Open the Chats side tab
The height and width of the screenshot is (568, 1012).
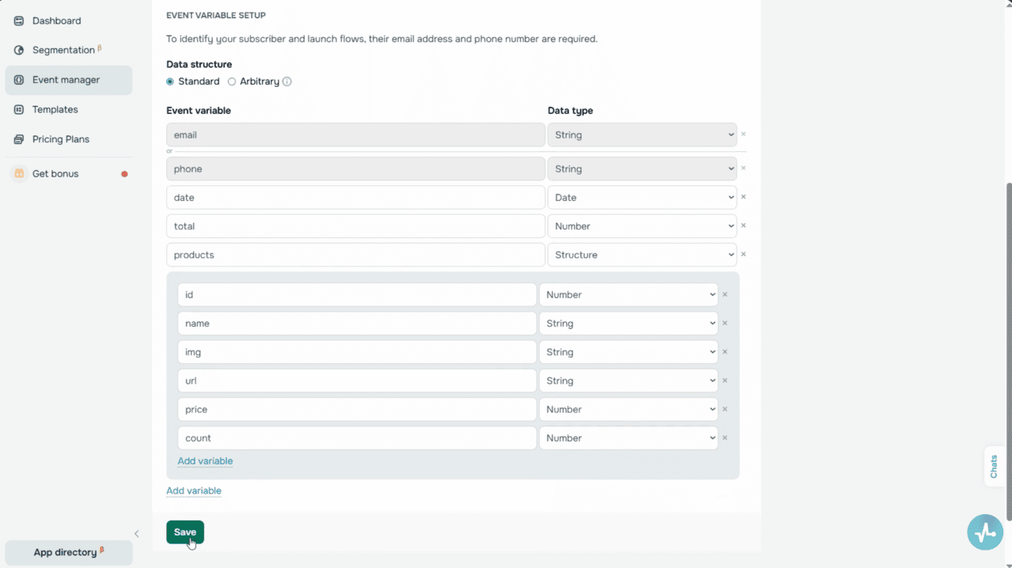point(994,466)
